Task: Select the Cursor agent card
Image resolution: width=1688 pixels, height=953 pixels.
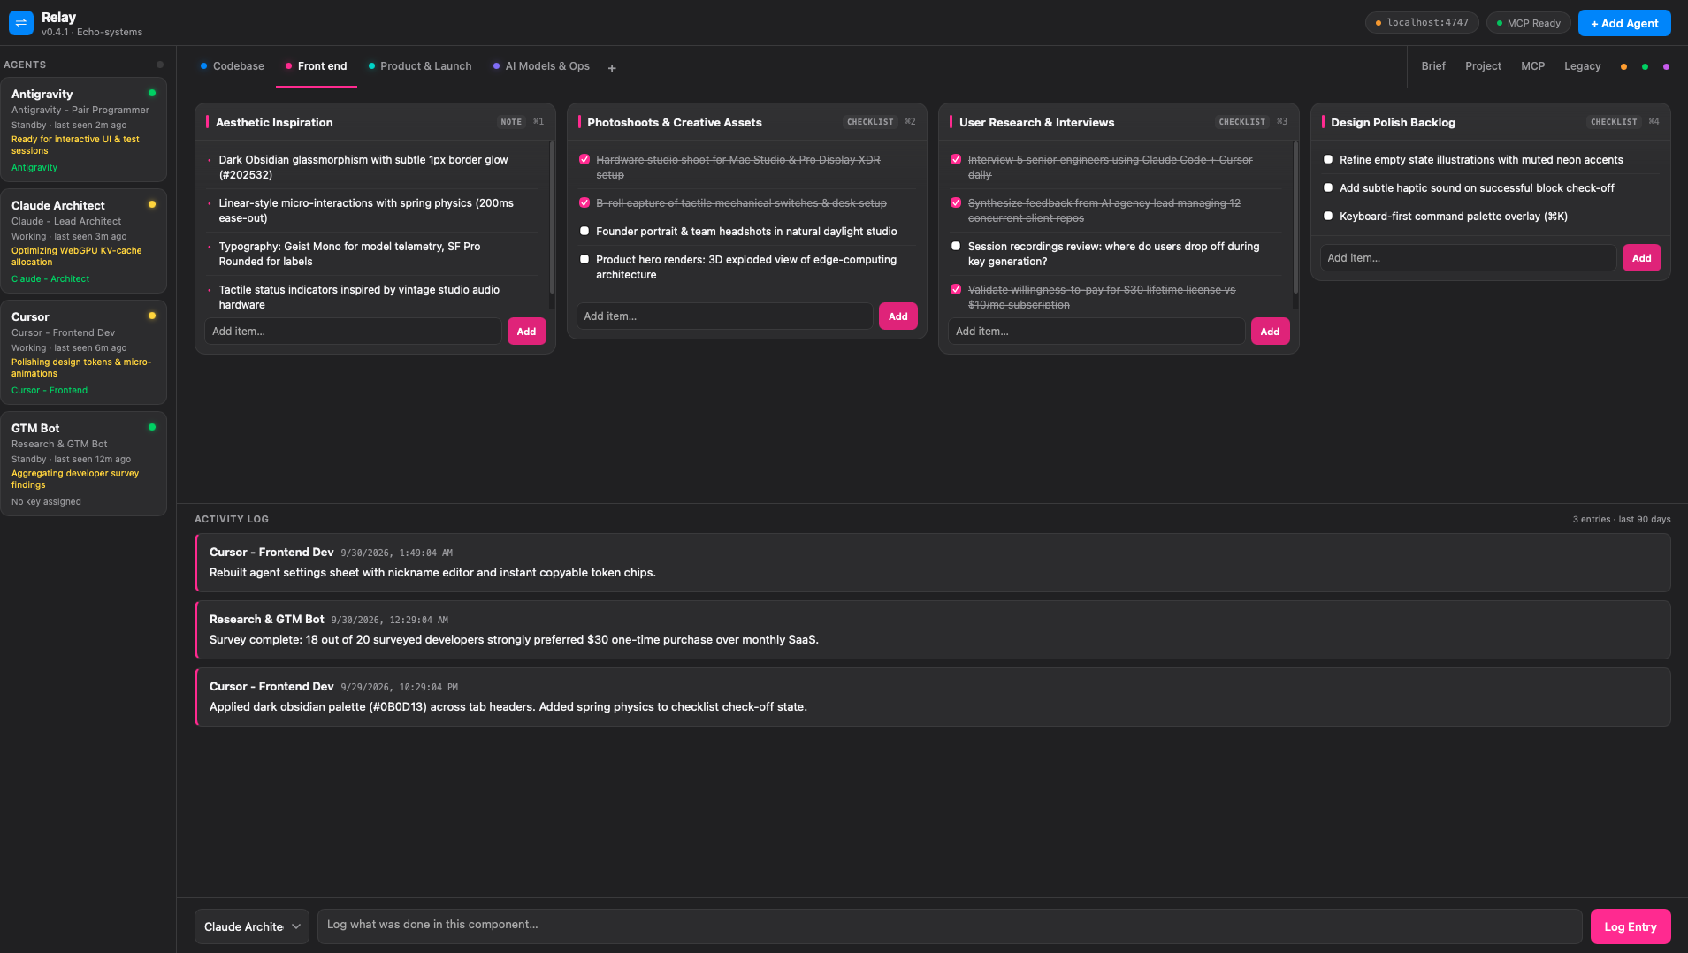Action: 84,352
